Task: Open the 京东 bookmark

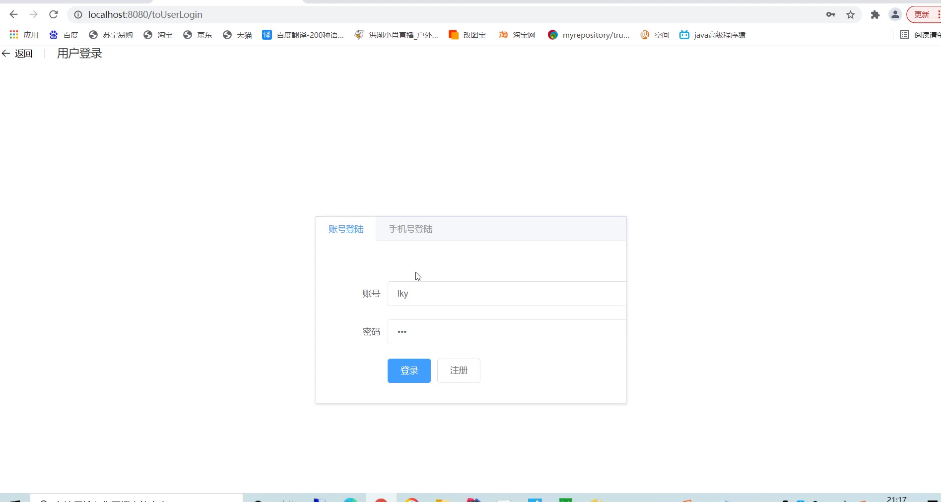Action: (198, 35)
